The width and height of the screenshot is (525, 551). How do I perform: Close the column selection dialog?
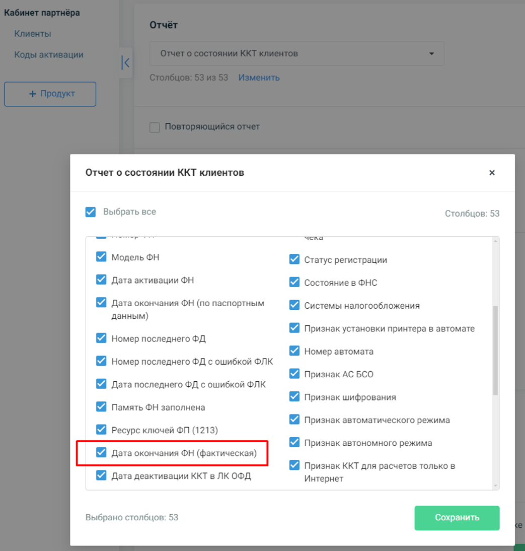click(492, 173)
